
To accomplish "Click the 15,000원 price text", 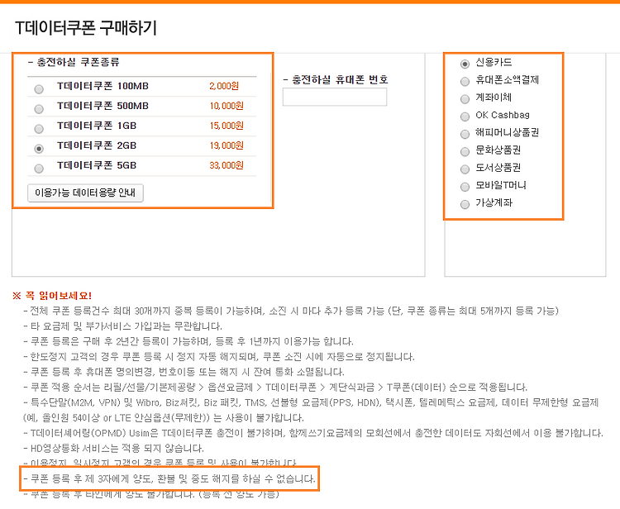I will 227,126.
